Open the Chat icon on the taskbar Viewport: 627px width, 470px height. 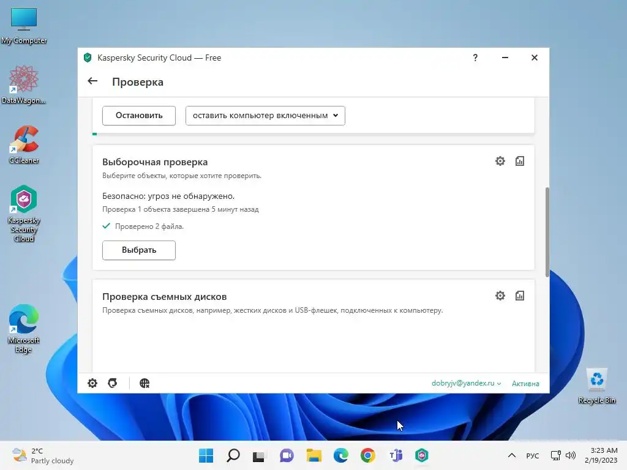tap(287, 455)
